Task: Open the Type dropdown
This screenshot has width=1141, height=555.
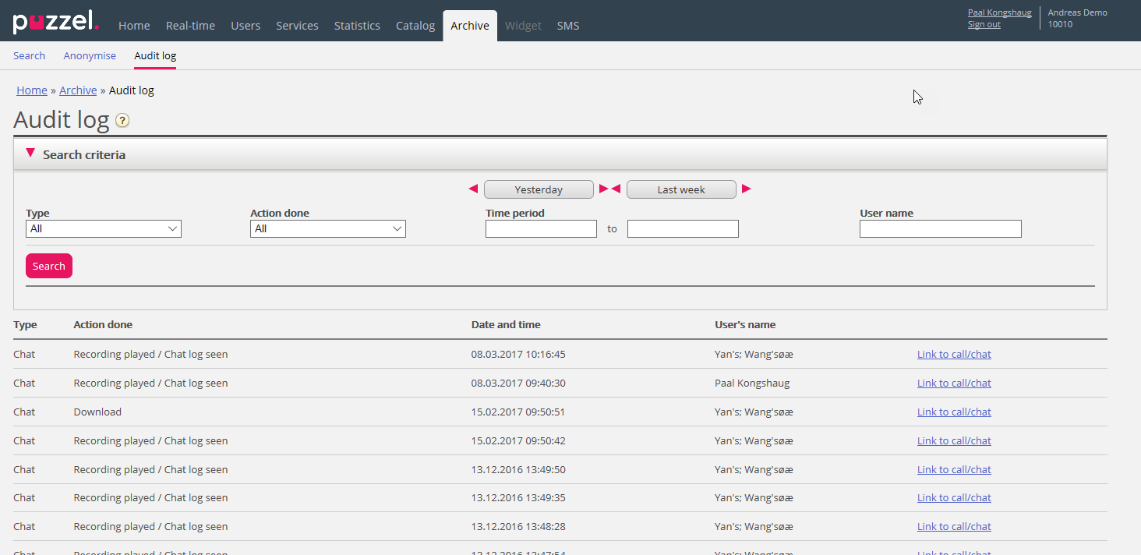Action: tap(103, 228)
